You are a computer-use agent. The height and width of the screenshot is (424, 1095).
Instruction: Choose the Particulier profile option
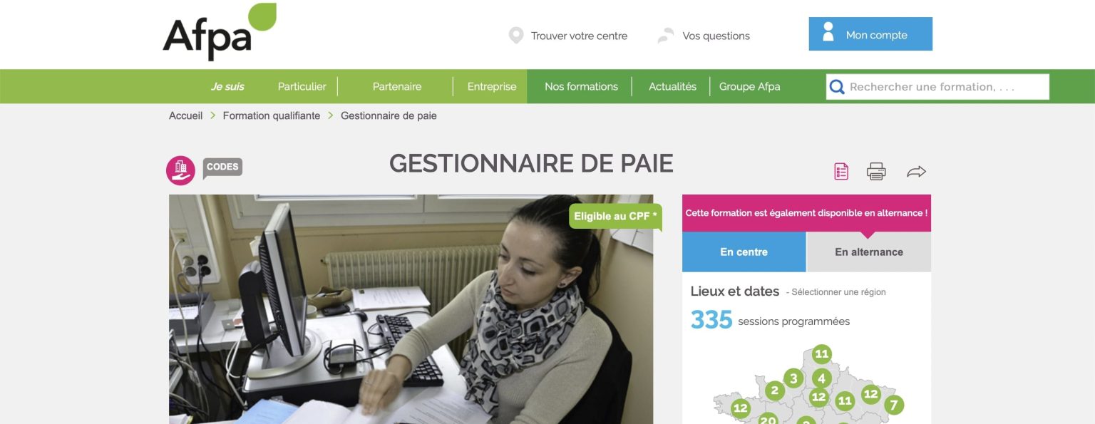pos(302,86)
